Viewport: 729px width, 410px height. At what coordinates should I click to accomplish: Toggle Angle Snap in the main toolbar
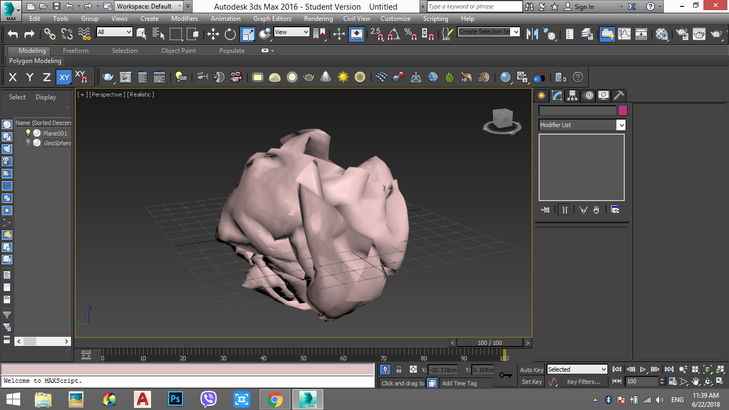pos(393,34)
